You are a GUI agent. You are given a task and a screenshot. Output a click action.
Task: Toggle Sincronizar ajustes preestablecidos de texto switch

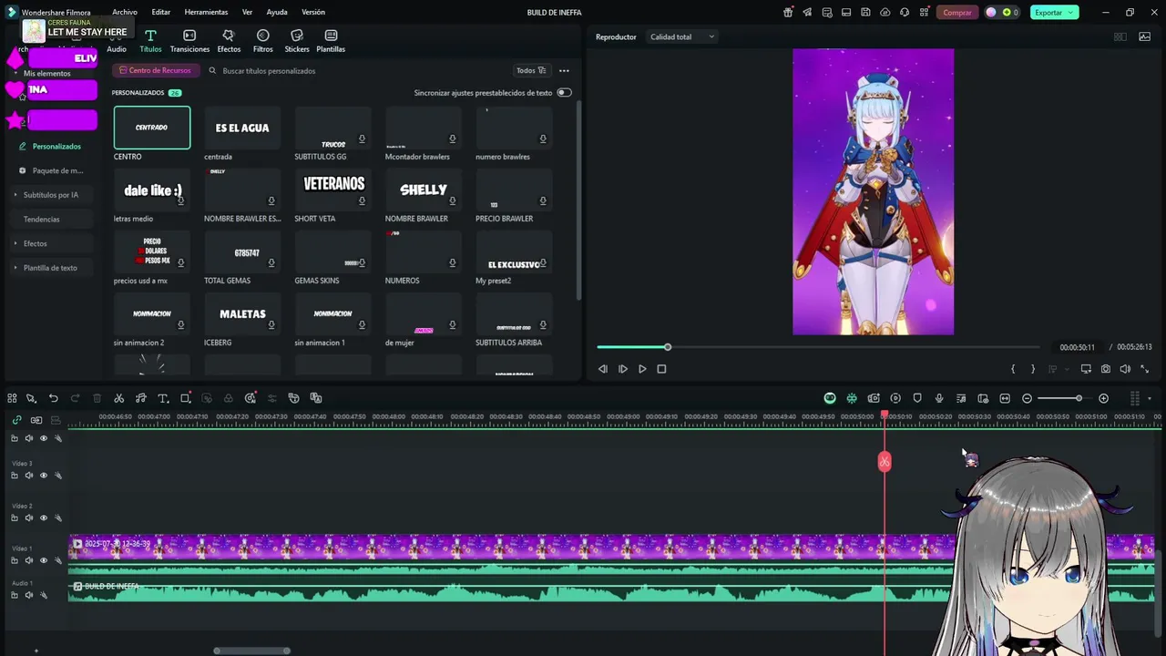click(564, 93)
